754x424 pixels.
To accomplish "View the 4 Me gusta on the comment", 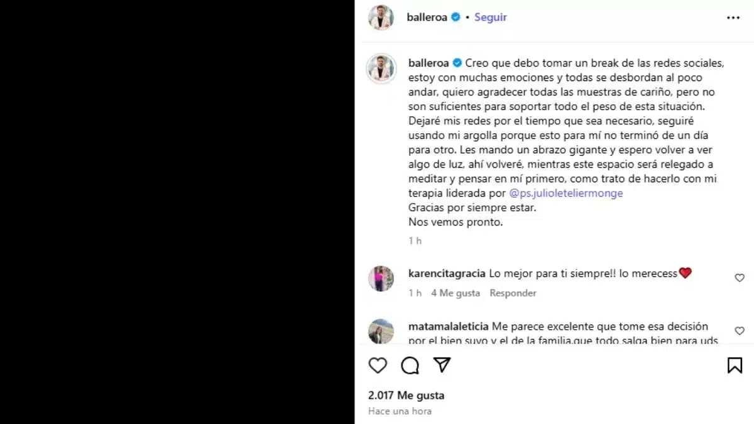I will (455, 293).
